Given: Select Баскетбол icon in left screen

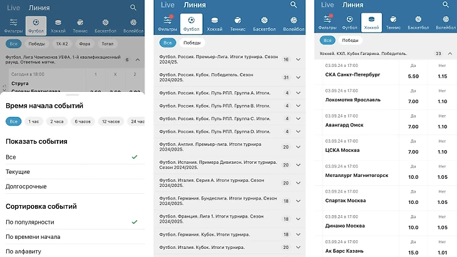Looking at the screenshot, I should (106, 26).
